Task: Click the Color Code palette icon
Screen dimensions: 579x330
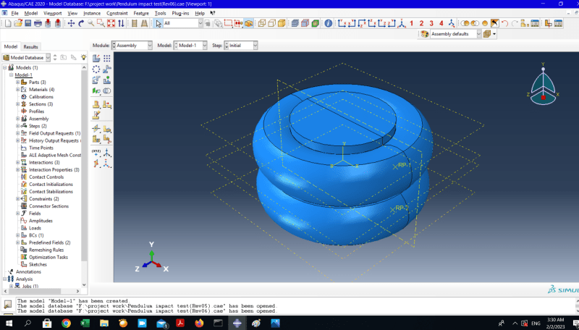Action: pos(424,34)
